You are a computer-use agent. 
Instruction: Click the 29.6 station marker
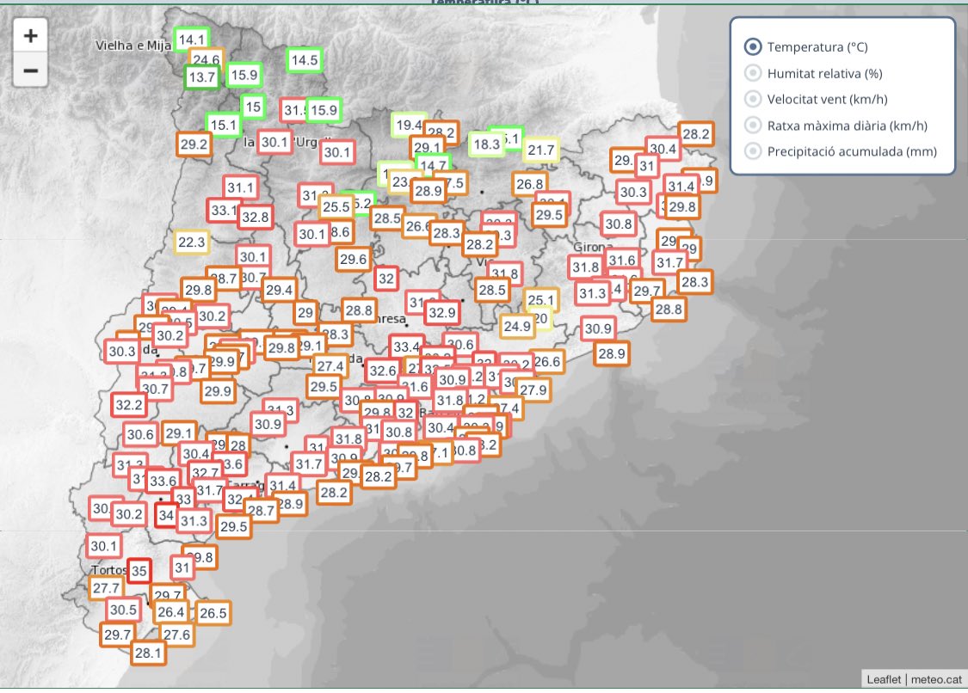pos(353,259)
